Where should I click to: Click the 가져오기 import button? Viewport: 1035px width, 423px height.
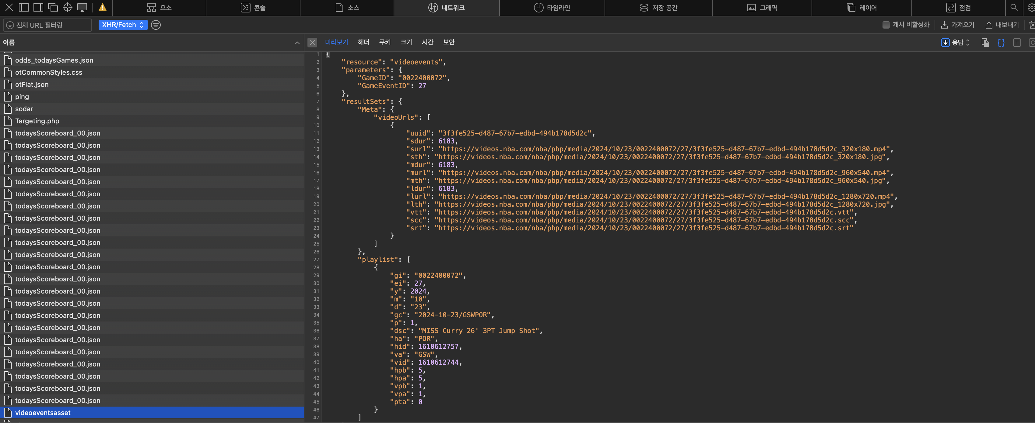958,25
